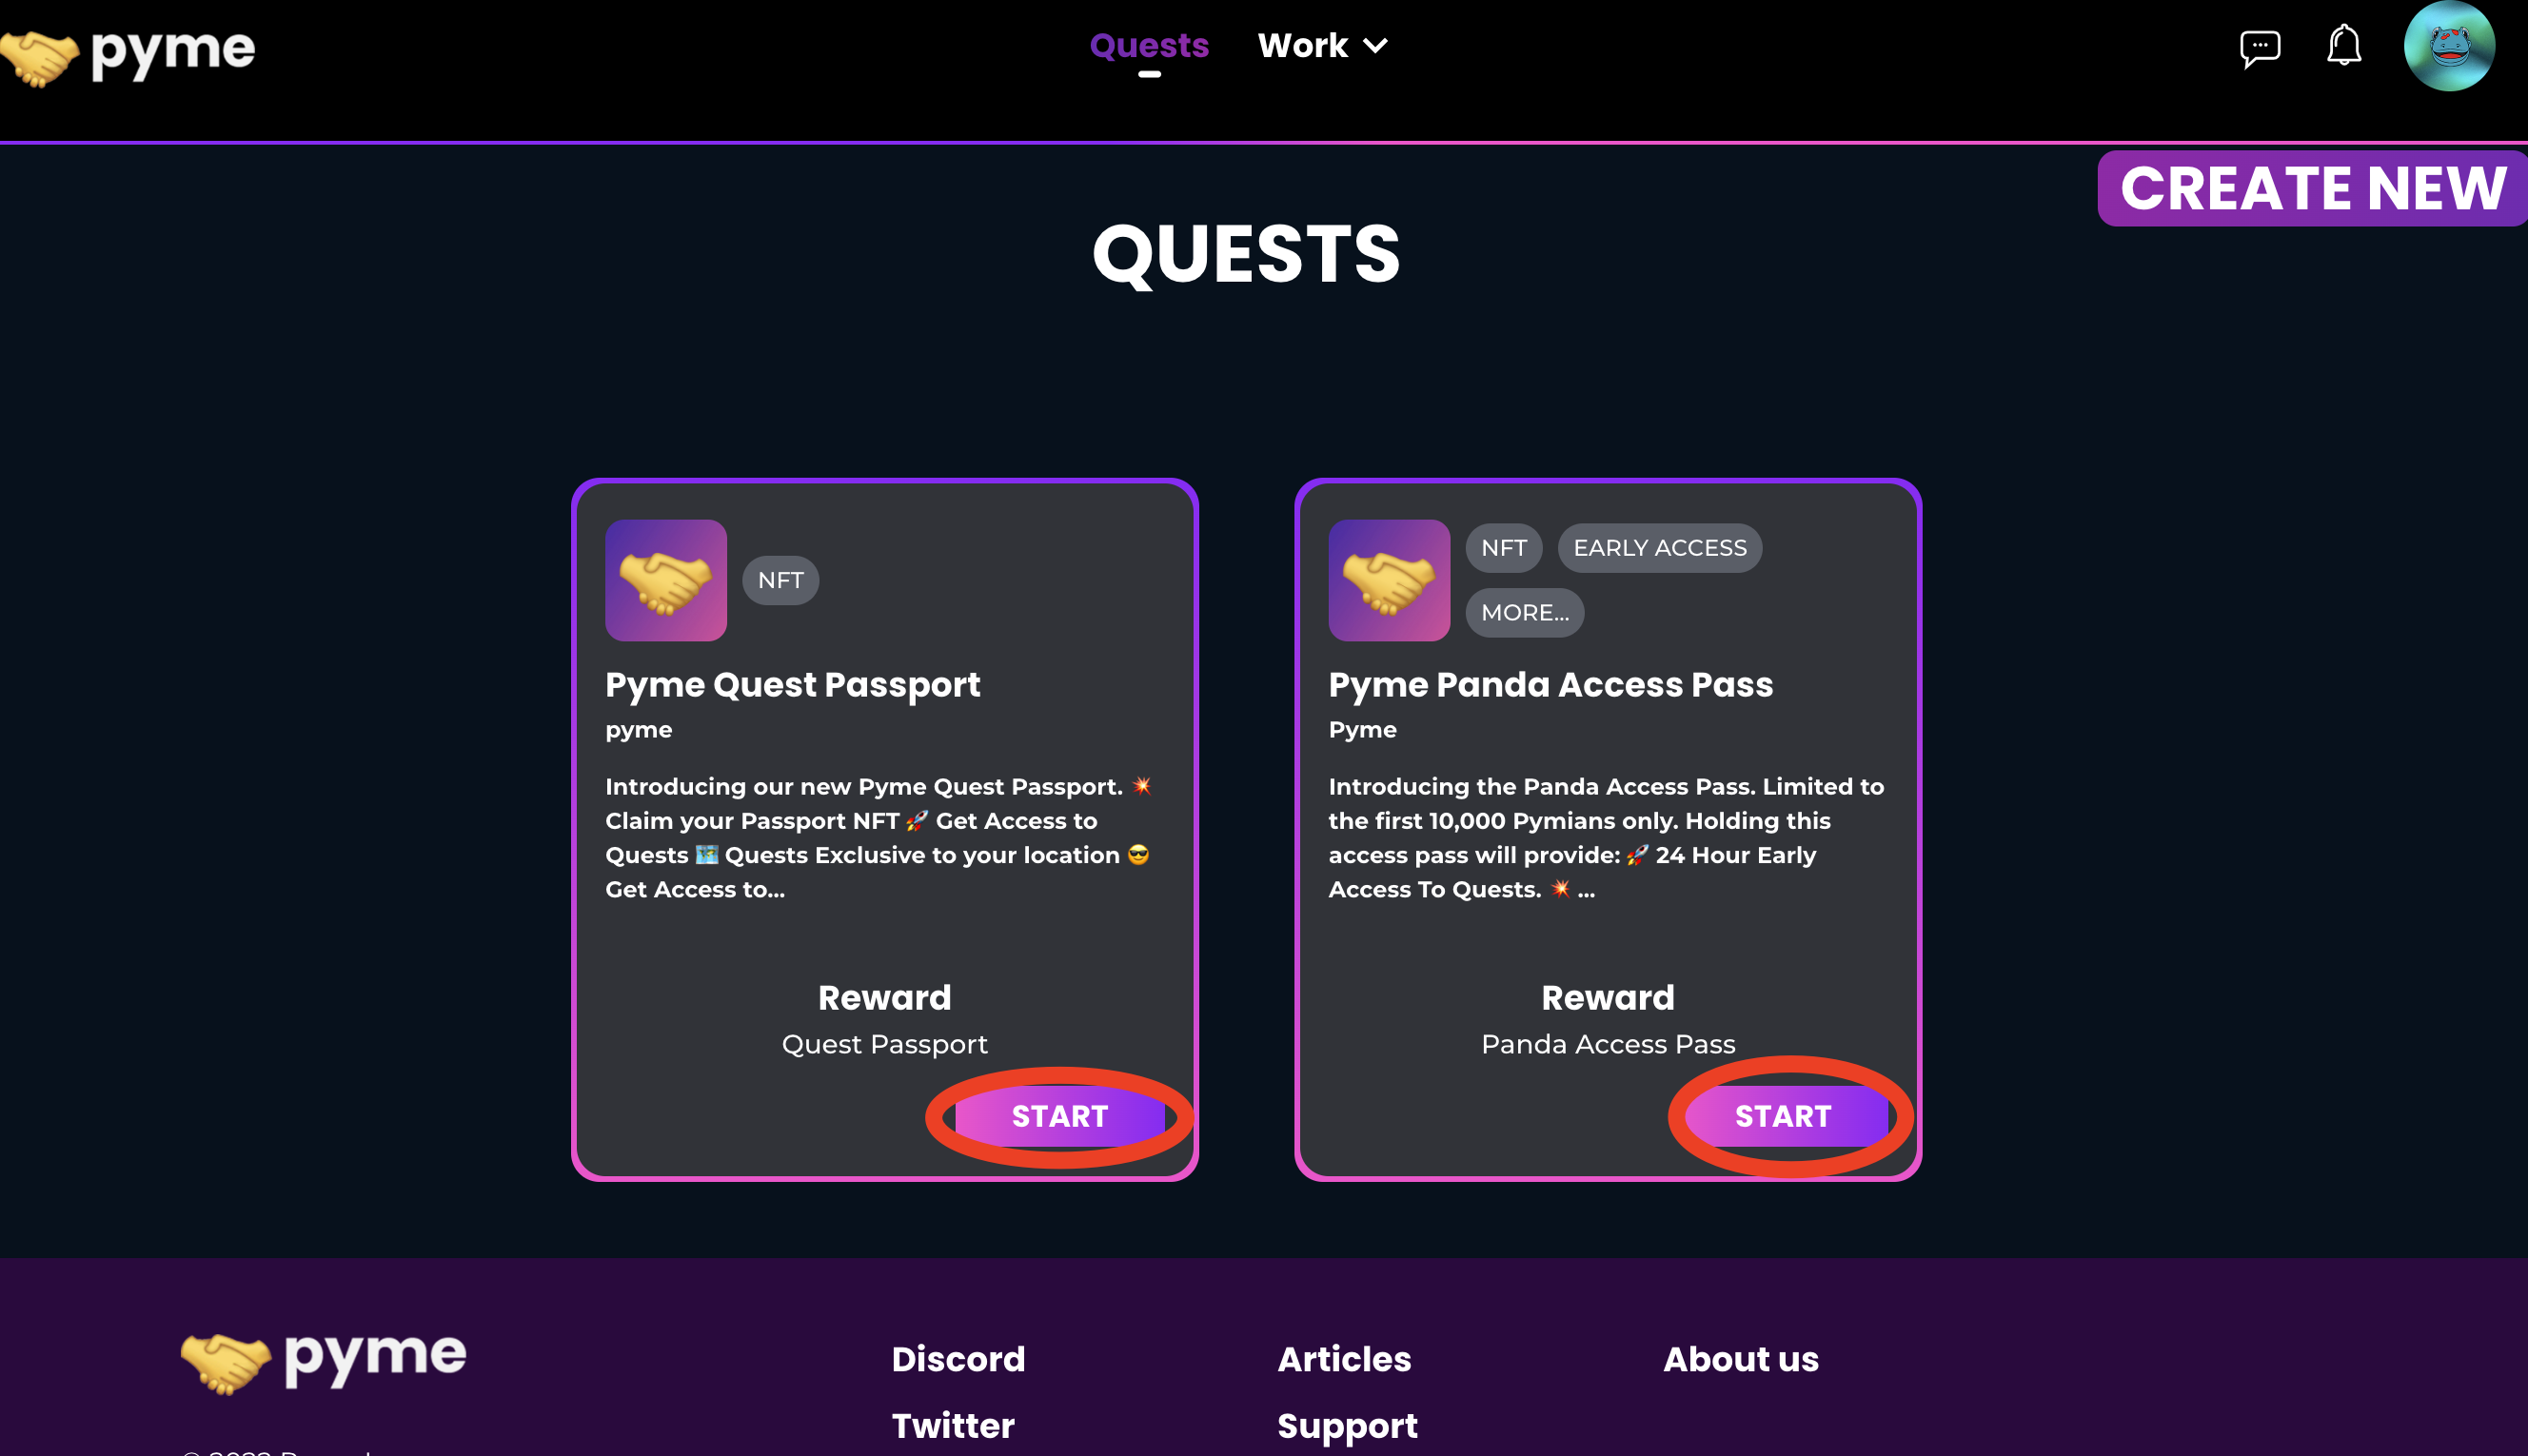Image resolution: width=2528 pixels, height=1456 pixels.
Task: Visit the About us page
Action: point(1740,1359)
